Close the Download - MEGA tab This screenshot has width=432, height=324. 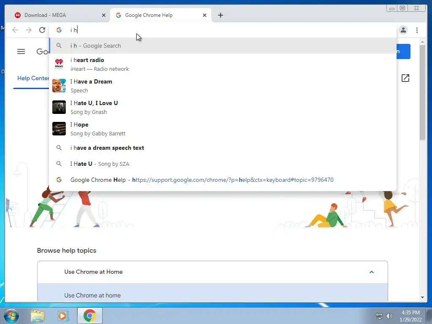[x=104, y=15]
